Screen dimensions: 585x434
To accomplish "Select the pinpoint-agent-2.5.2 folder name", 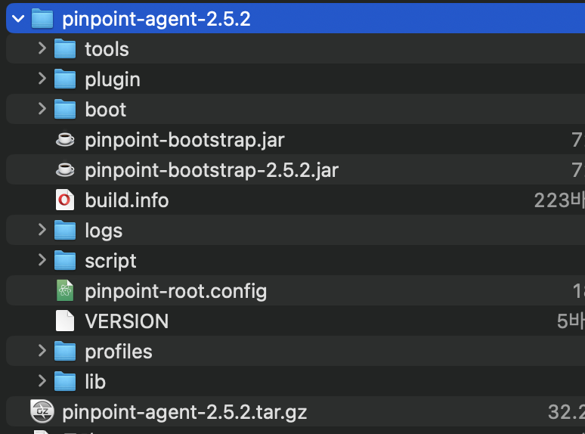I will (x=156, y=19).
